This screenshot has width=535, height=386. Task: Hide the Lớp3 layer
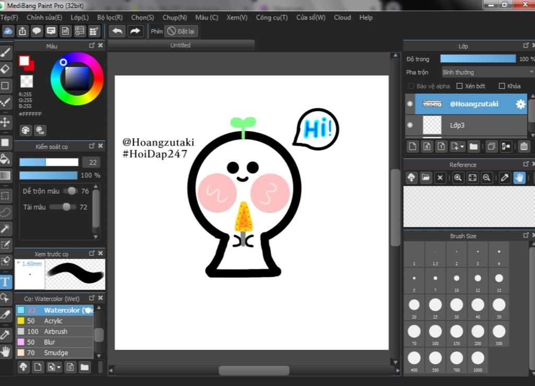[x=410, y=125]
